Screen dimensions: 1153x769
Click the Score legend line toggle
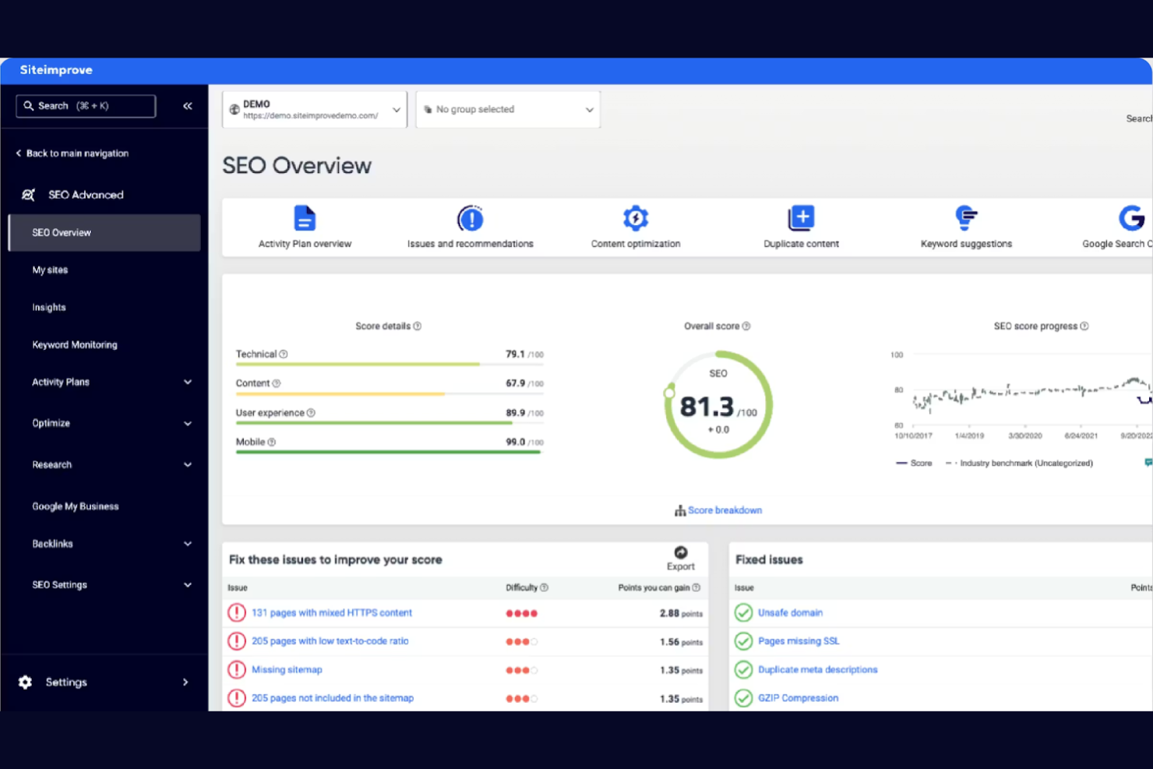pyautogui.click(x=914, y=463)
